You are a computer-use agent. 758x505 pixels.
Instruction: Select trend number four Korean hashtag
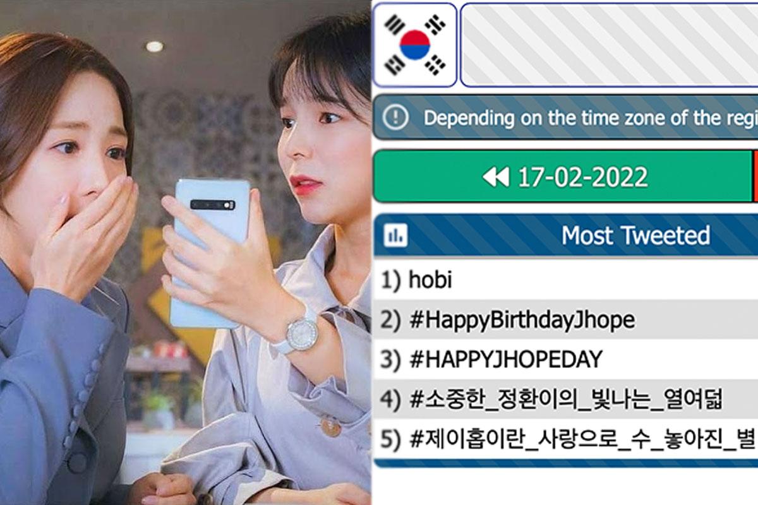[x=566, y=400]
